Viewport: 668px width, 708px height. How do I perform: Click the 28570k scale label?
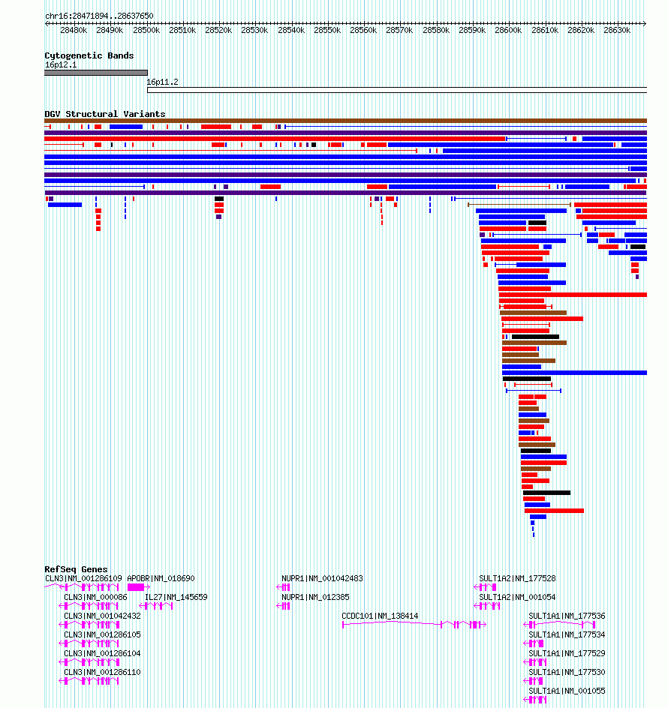pyautogui.click(x=399, y=30)
